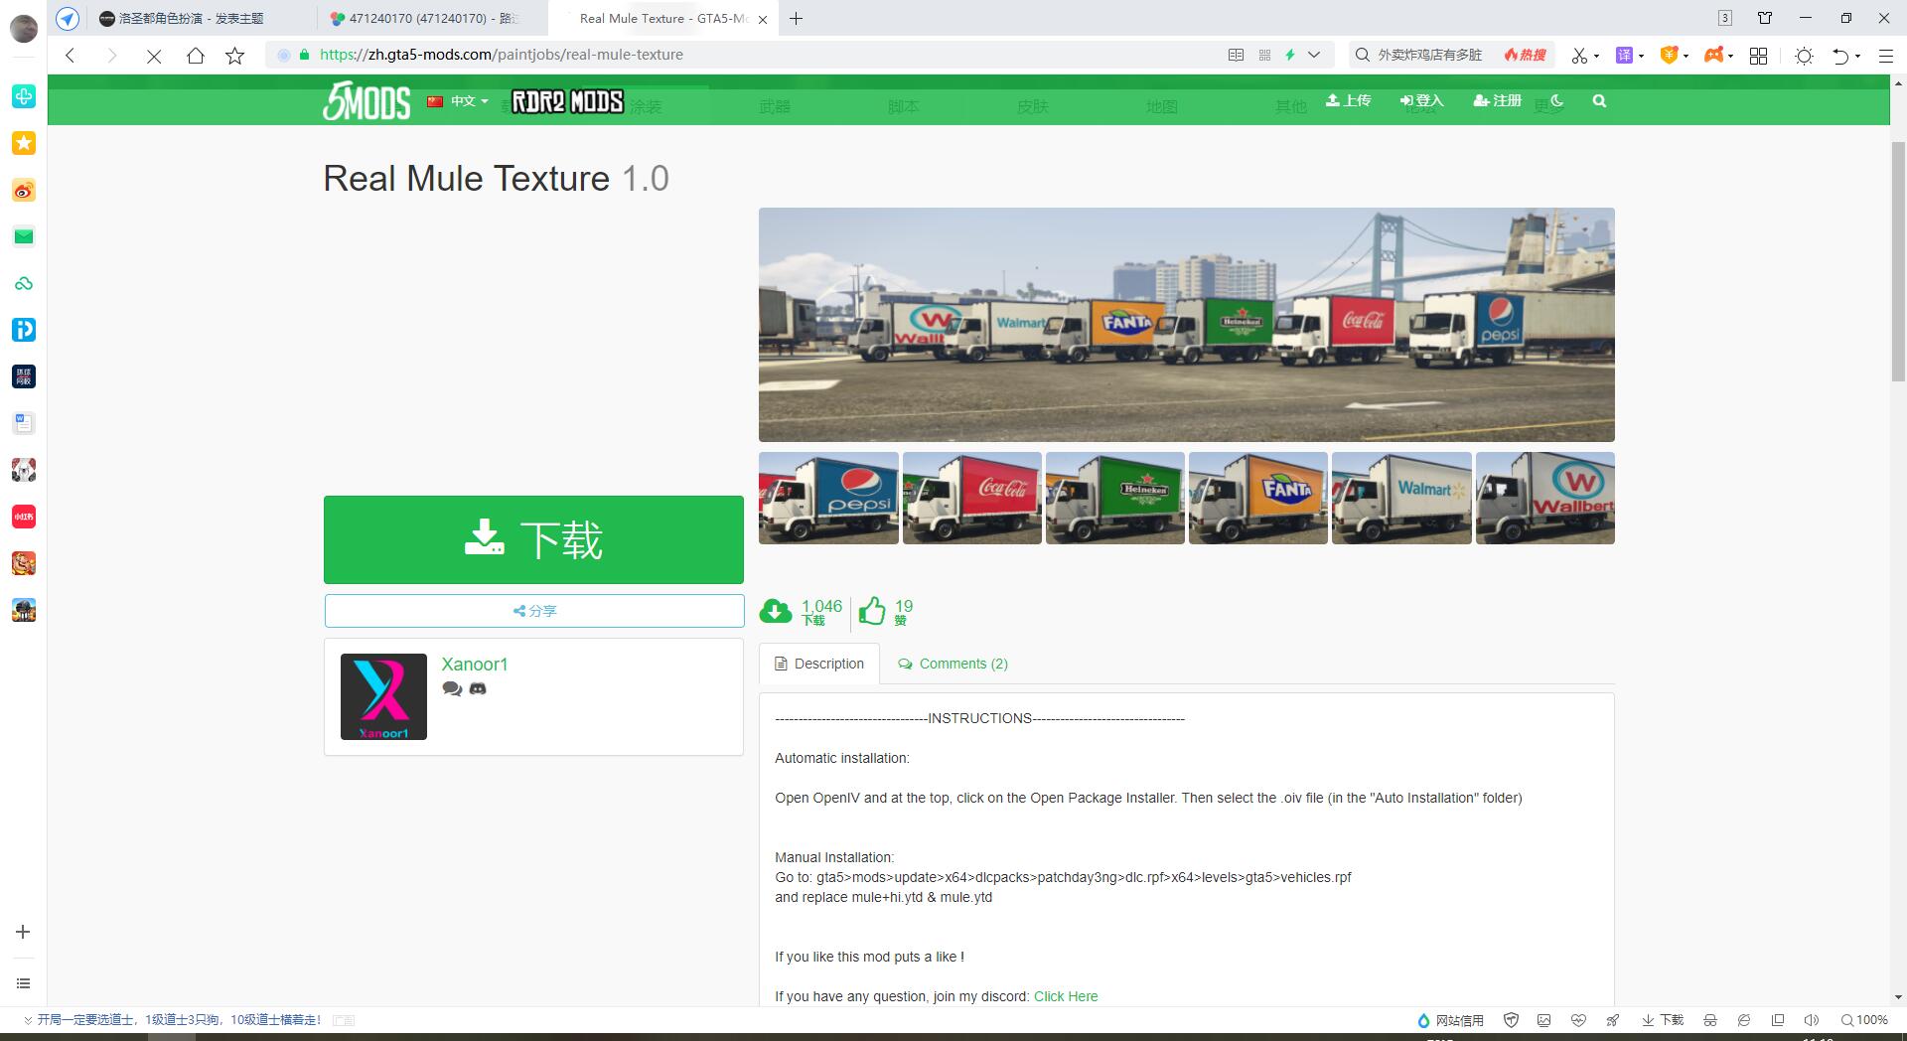Open the purple translate tool icon
1907x1041 pixels.
click(1625, 56)
